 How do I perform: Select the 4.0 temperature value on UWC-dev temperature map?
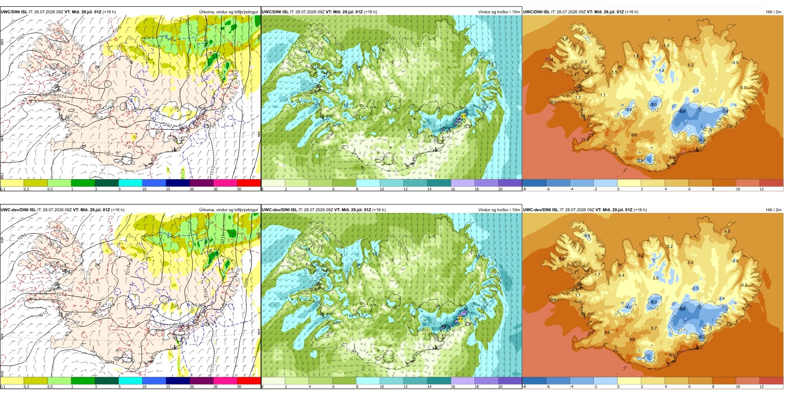tap(727, 231)
